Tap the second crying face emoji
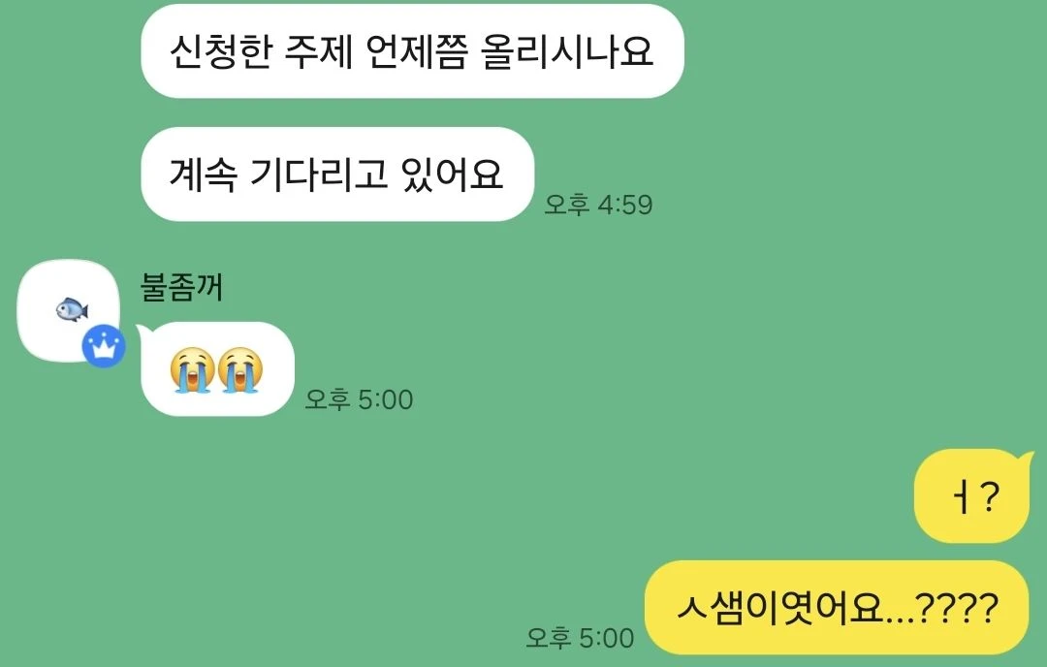1047x667 pixels. point(240,370)
